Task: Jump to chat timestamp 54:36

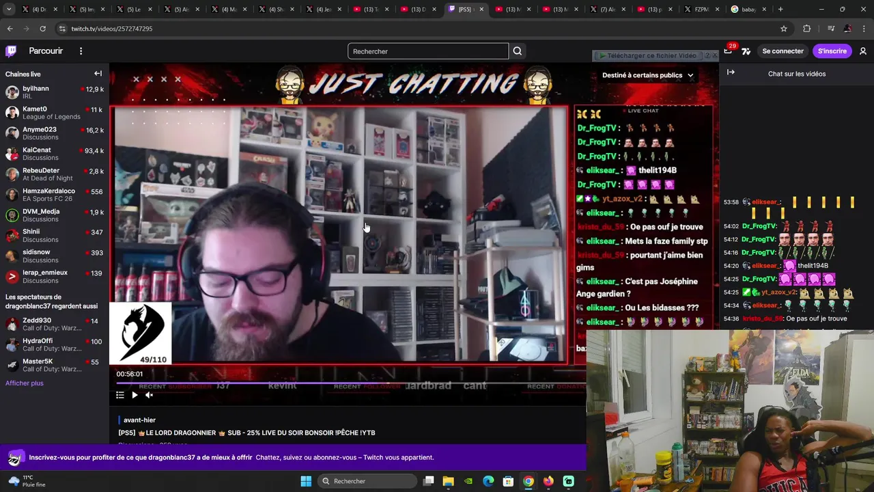Action: pyautogui.click(x=731, y=318)
